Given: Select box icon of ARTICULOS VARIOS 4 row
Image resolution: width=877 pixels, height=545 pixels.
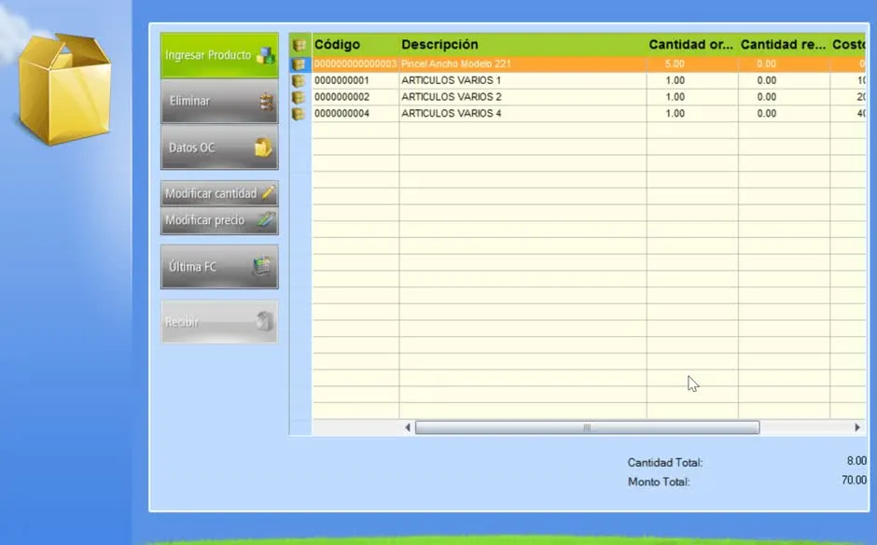Looking at the screenshot, I should (299, 114).
